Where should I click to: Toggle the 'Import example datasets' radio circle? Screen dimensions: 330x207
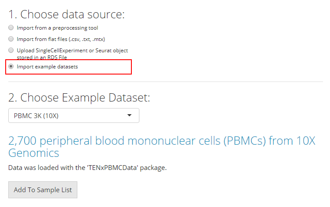11,67
